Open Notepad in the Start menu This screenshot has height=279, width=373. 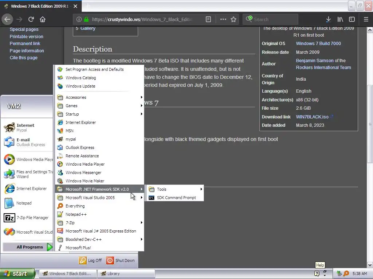28,203
